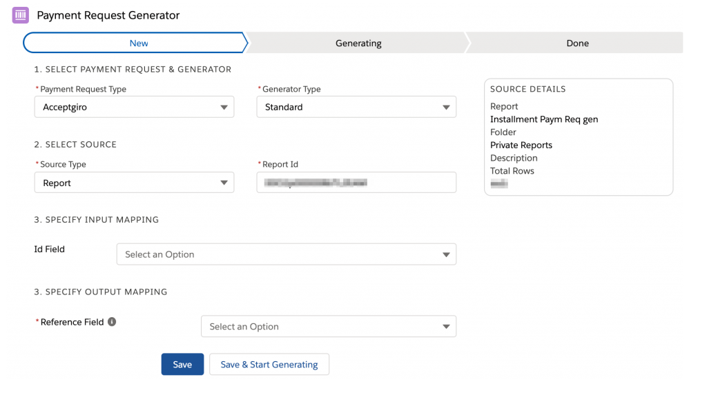Click the Installment Paym Req gen report name
This screenshot has height=395, width=707.
pyautogui.click(x=543, y=119)
